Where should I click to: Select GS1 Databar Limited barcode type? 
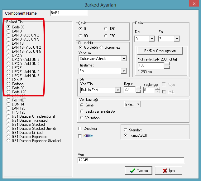[x=8, y=133]
